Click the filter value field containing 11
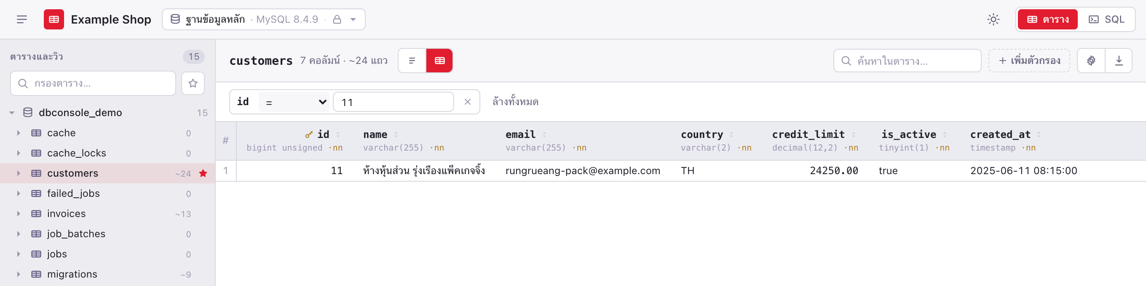Viewport: 1146px width, 286px height. tap(393, 102)
